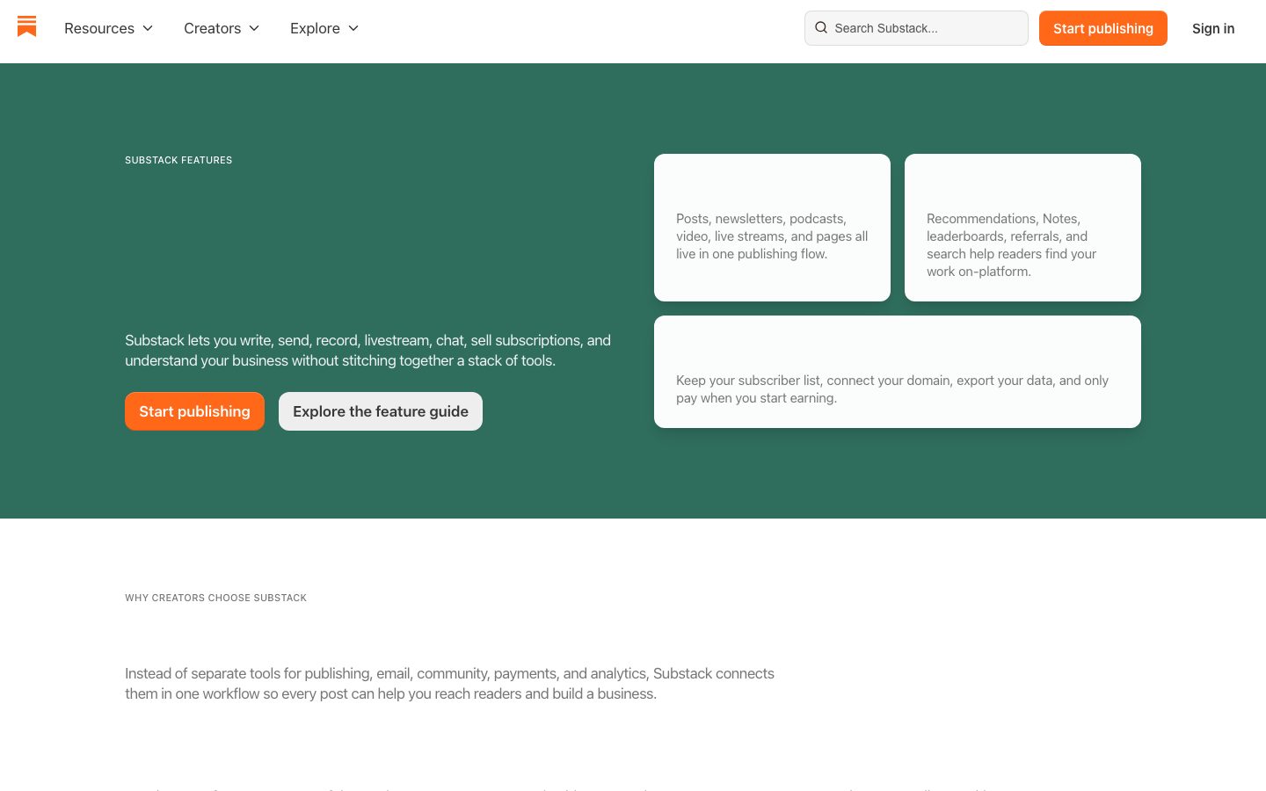Image resolution: width=1266 pixels, height=791 pixels.
Task: Click the paragraph starting 'Substack lets you write'
Action: pyautogui.click(x=367, y=350)
